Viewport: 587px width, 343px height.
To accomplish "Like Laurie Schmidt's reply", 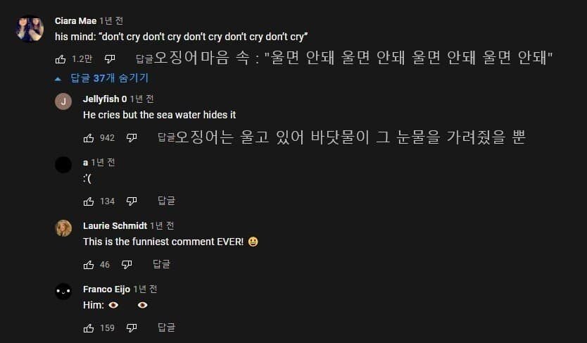I will coord(89,265).
